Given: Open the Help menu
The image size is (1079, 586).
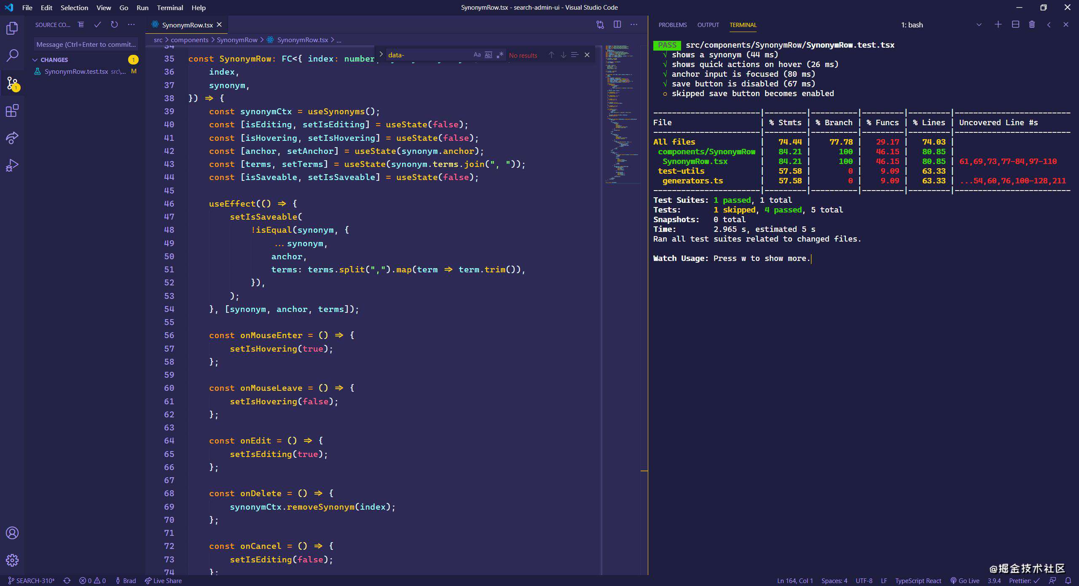Looking at the screenshot, I should click(x=199, y=8).
